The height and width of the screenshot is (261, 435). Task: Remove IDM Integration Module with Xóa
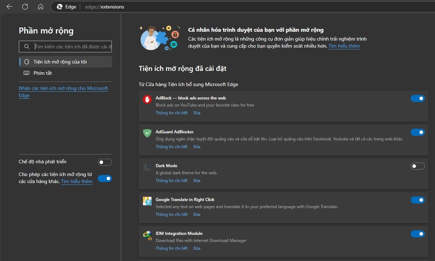tap(197, 248)
